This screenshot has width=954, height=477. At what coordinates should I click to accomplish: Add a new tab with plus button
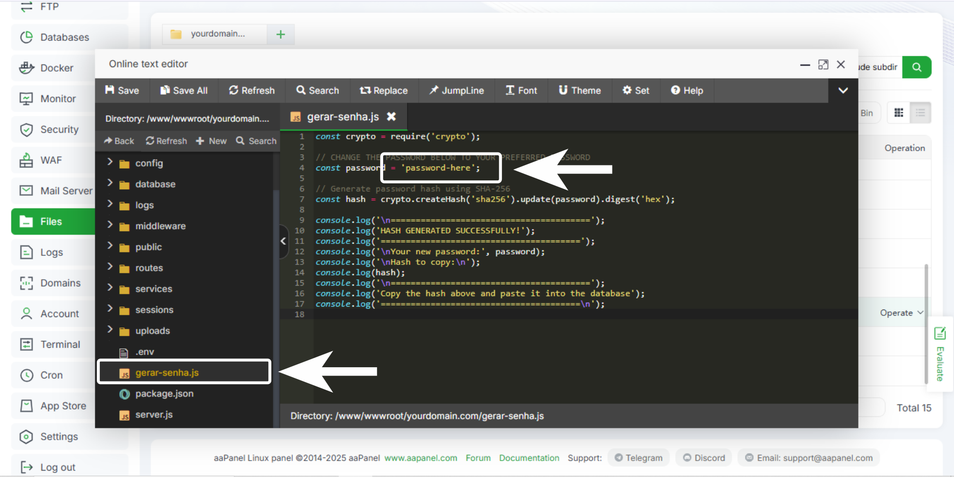point(281,34)
